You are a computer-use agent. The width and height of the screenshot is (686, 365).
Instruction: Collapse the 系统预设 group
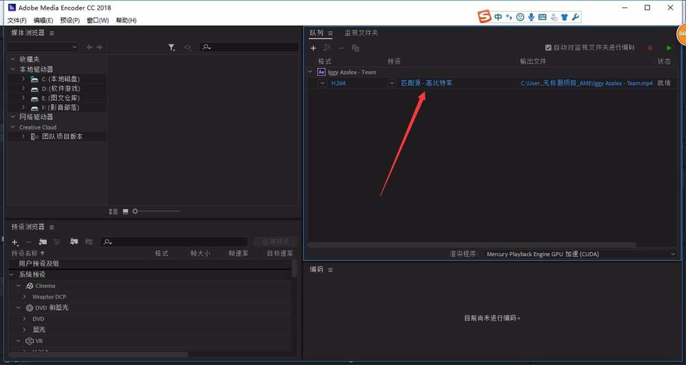(x=12, y=275)
